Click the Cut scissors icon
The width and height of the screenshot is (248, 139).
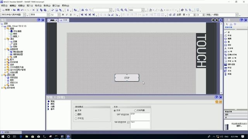point(37,10)
